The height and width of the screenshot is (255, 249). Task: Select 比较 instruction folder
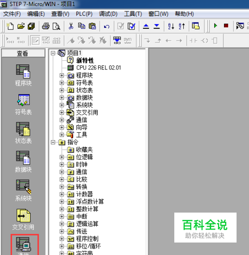82,179
